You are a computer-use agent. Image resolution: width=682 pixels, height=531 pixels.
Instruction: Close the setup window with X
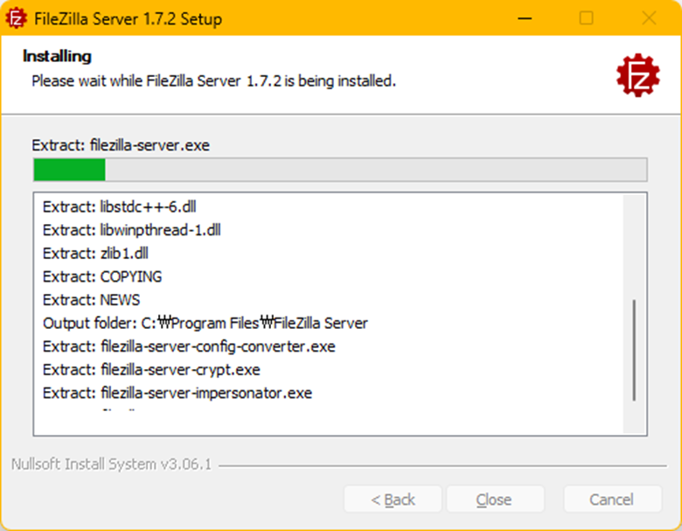649,18
